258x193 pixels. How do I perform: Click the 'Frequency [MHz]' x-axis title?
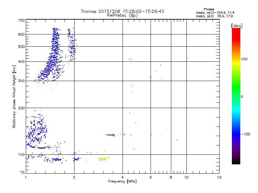[122, 181]
